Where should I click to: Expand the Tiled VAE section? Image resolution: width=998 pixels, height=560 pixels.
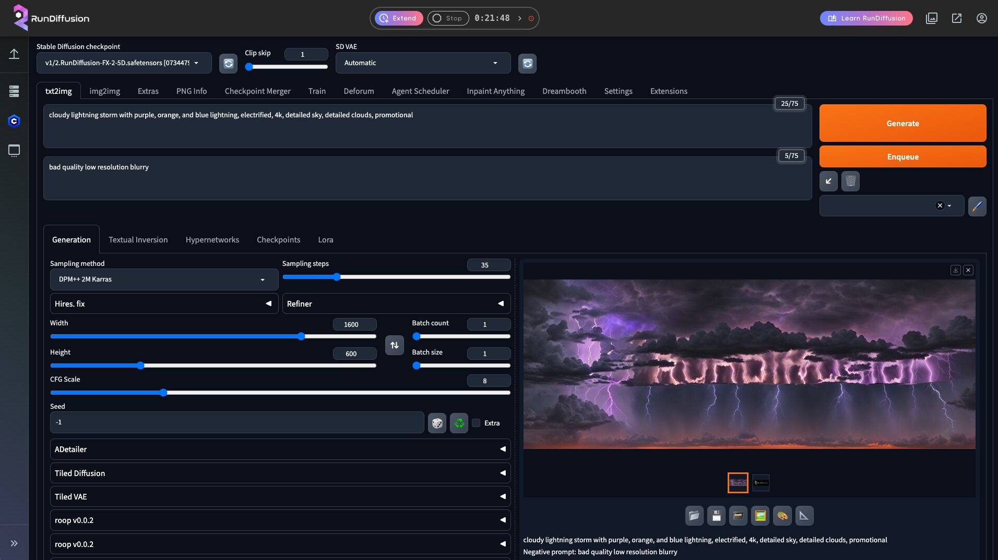(x=280, y=496)
